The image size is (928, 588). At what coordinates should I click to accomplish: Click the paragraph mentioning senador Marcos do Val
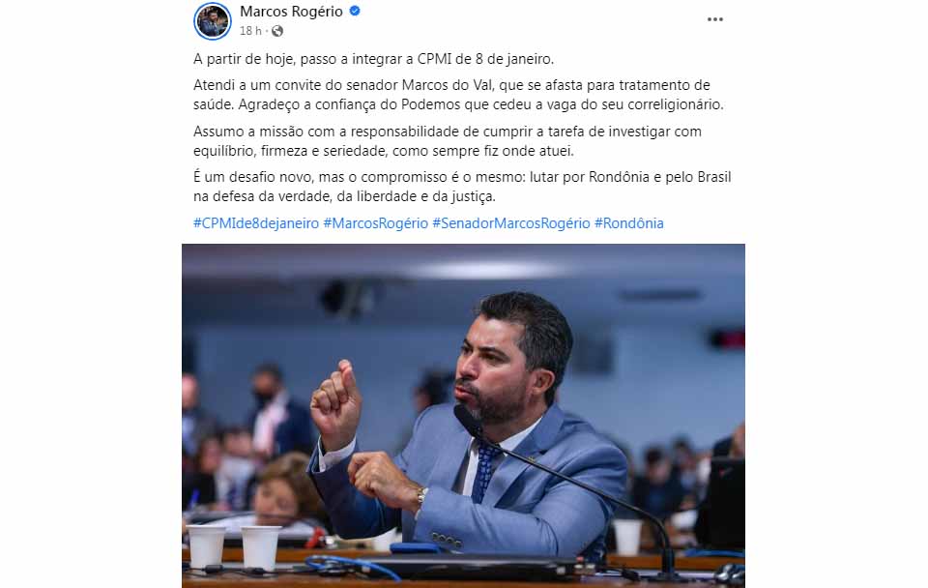tap(458, 95)
